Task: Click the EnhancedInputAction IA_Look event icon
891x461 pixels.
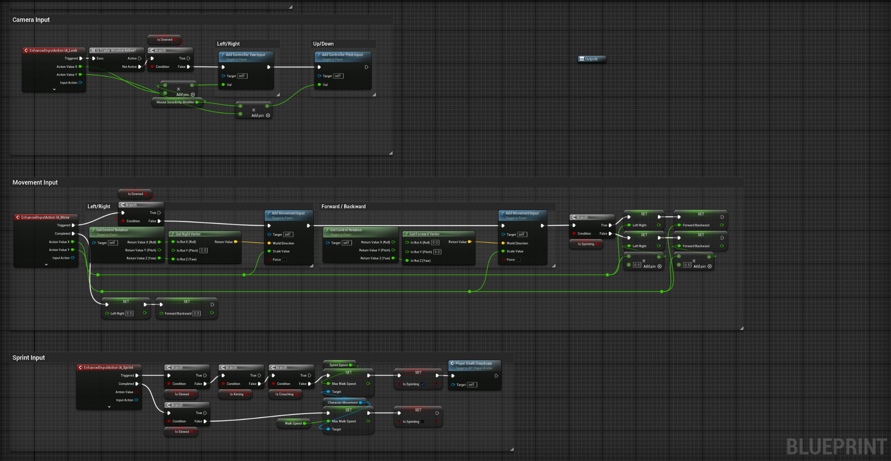Action: click(x=27, y=50)
